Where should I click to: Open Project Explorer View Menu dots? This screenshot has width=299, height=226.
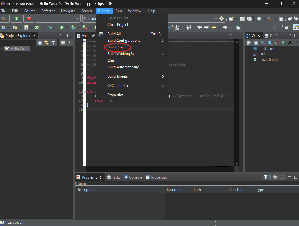pyautogui.click(x=70, y=43)
